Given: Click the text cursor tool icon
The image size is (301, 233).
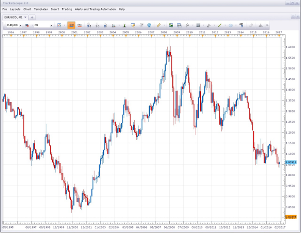Looking at the screenshot, I should coord(124,25).
